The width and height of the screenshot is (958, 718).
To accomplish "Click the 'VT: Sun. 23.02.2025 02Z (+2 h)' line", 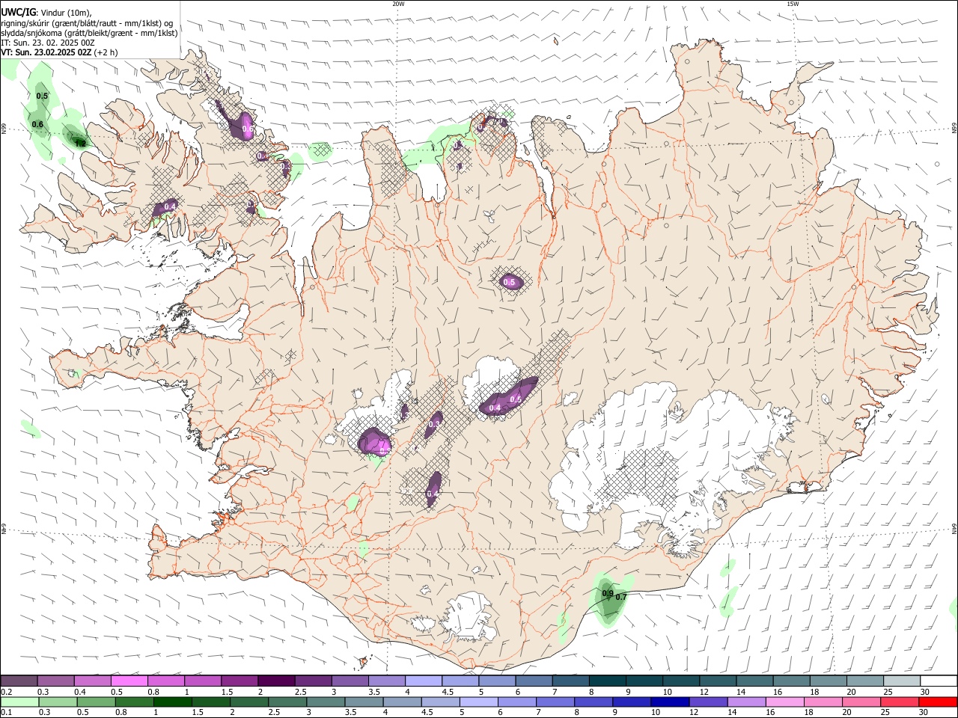I will 60,52.
